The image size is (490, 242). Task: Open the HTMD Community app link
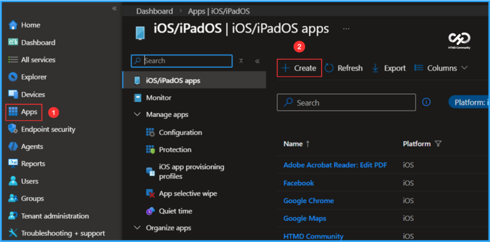coord(313,236)
